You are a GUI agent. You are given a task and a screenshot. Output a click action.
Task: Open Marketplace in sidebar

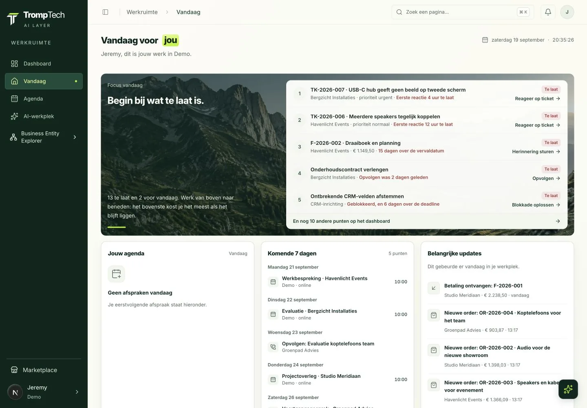tap(44, 370)
